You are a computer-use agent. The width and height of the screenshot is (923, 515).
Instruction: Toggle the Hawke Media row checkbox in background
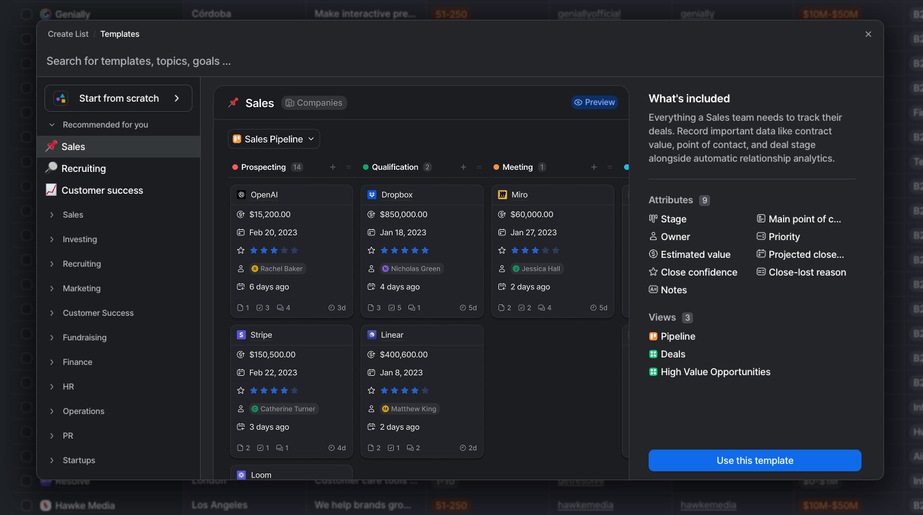click(26, 505)
